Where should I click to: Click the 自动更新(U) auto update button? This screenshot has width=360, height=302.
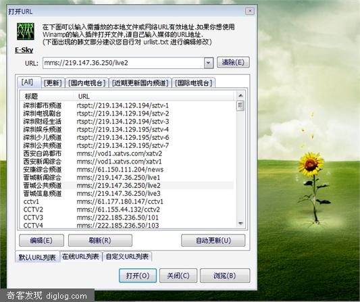(213, 241)
